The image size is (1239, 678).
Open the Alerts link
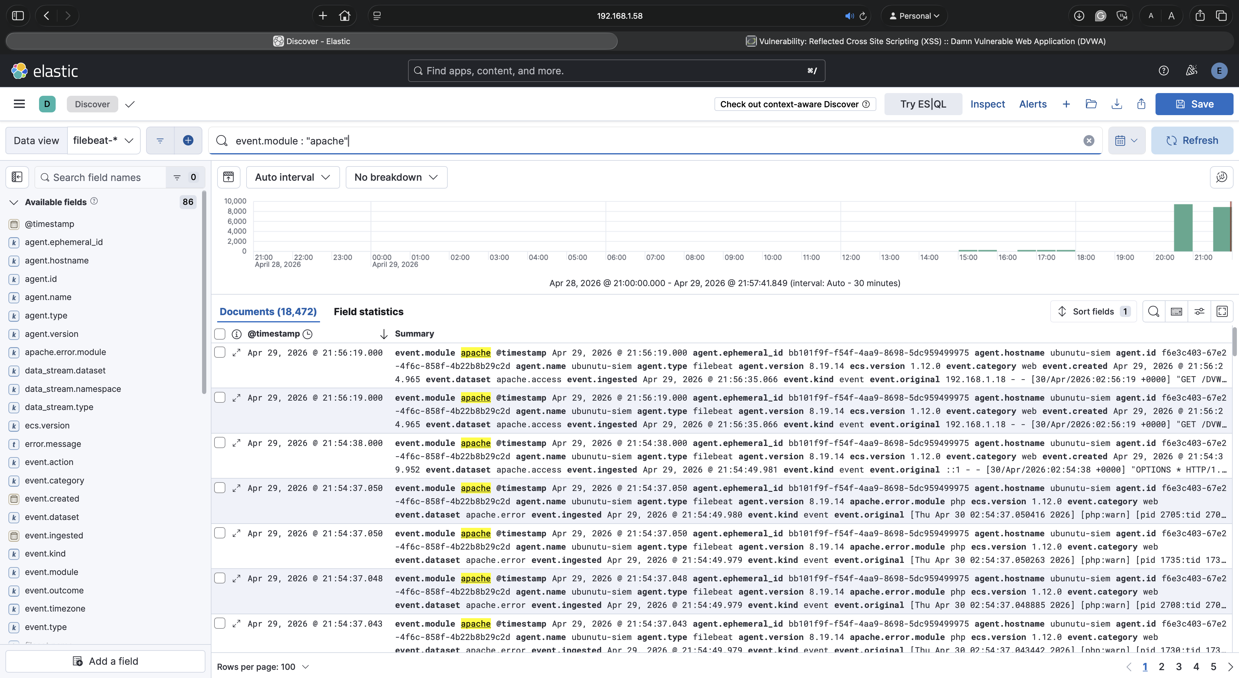click(1033, 104)
